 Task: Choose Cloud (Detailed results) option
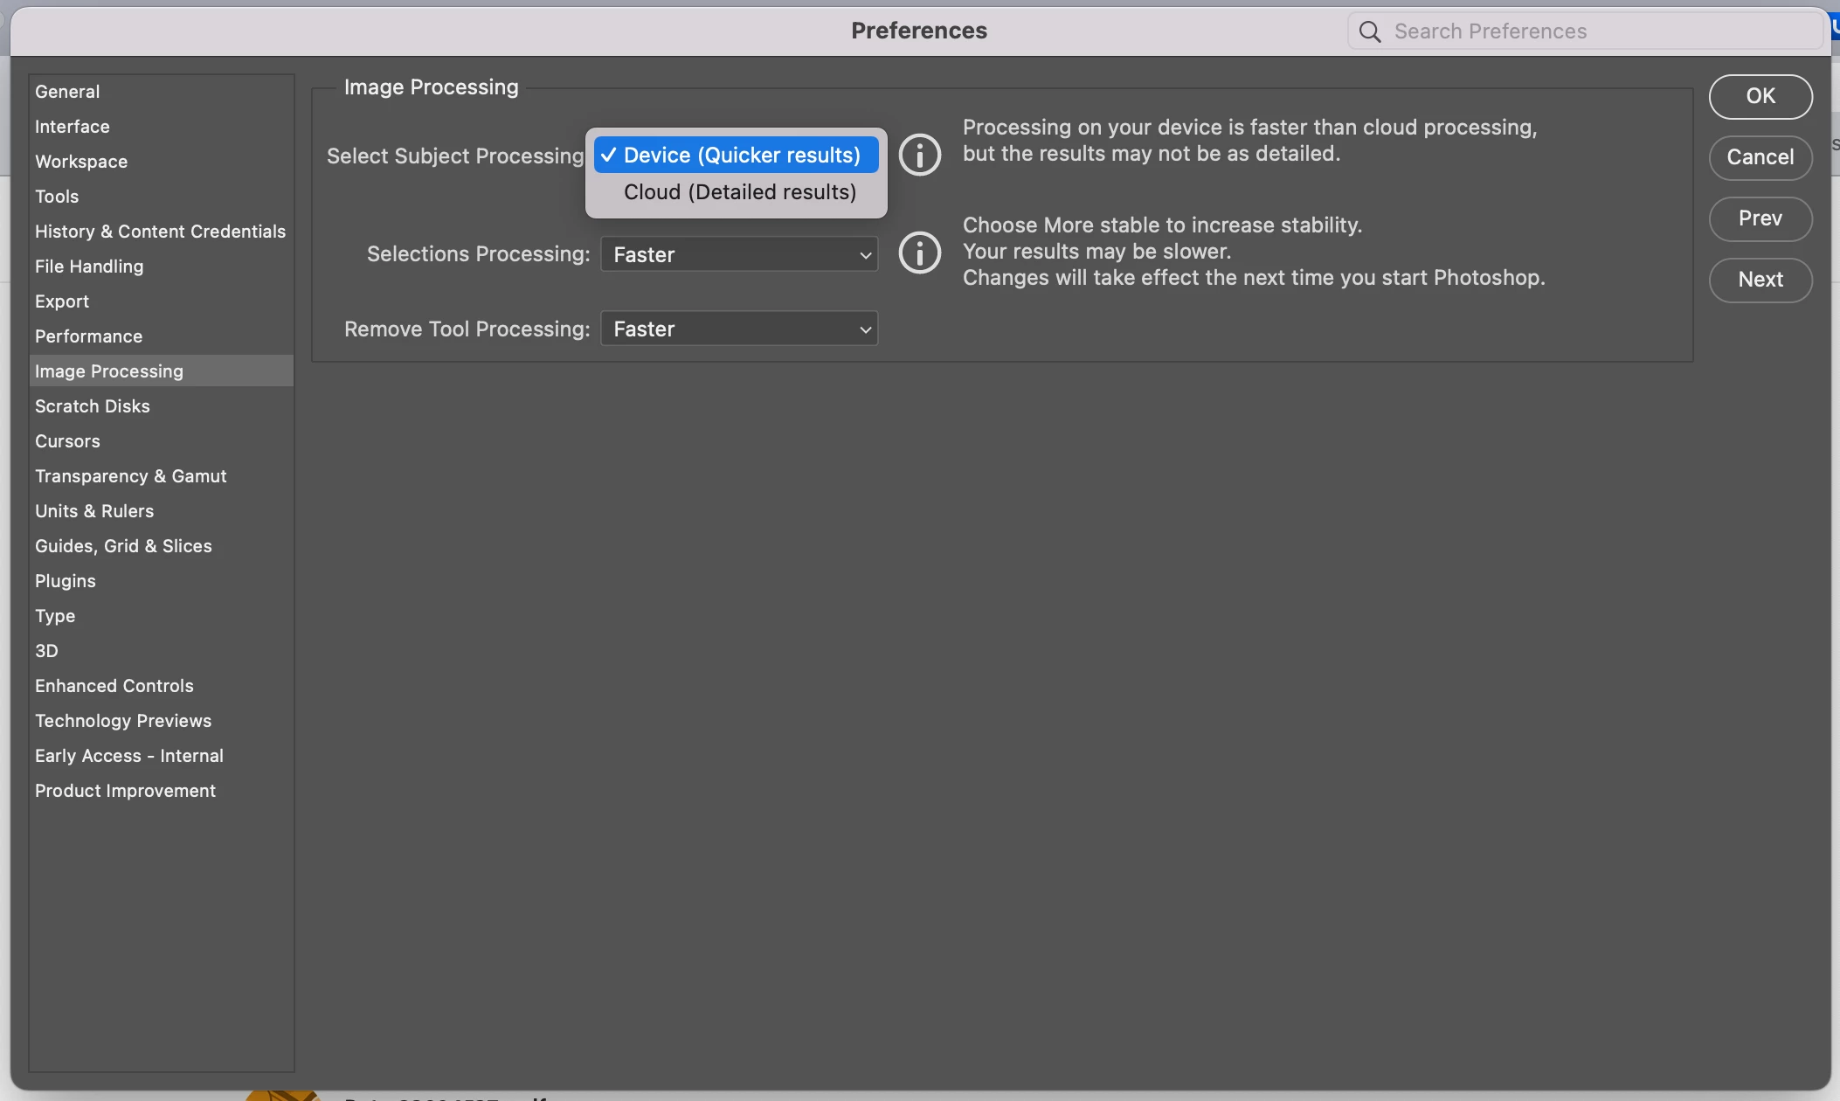click(x=739, y=192)
